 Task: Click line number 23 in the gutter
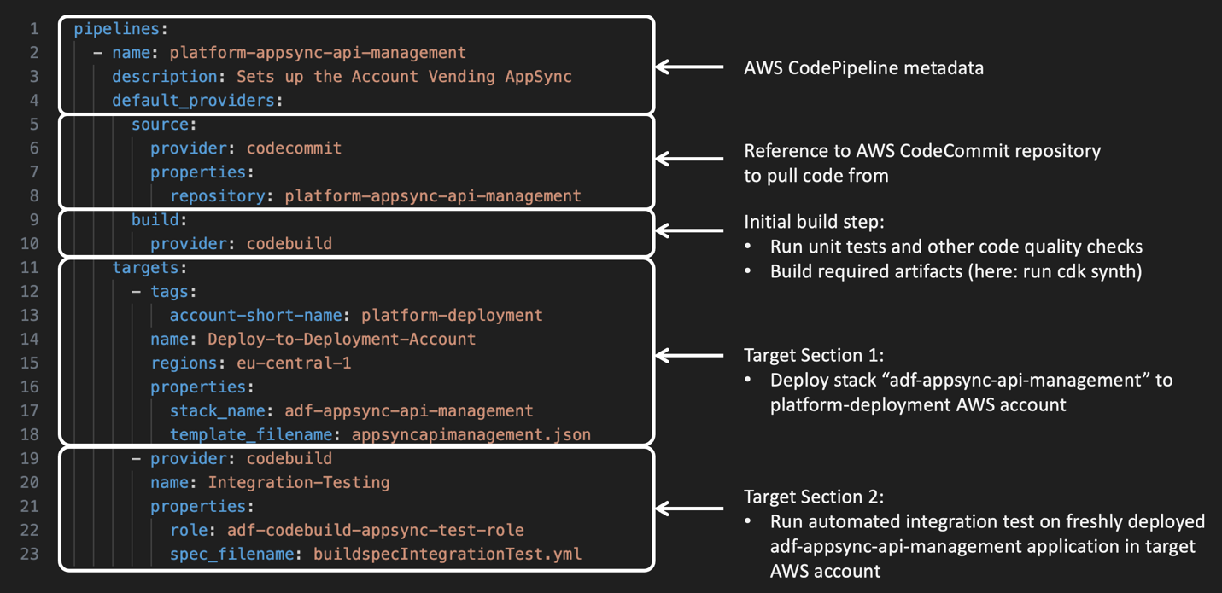pos(30,555)
